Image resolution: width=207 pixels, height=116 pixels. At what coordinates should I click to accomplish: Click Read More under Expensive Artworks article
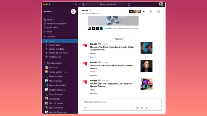[94, 57]
